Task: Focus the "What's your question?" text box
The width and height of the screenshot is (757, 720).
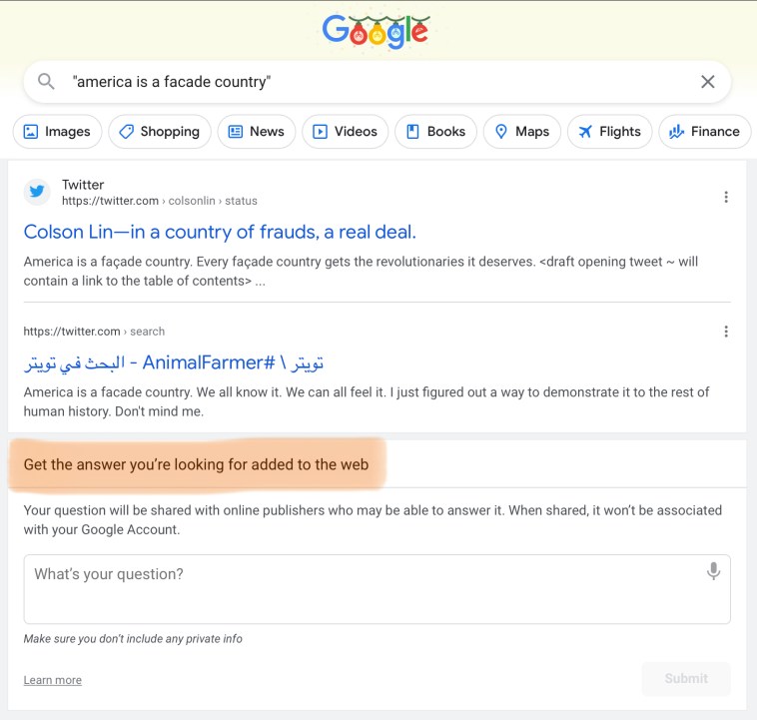Action: tap(360, 589)
